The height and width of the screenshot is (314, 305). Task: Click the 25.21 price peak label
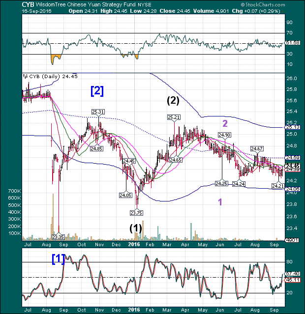tap(174, 117)
